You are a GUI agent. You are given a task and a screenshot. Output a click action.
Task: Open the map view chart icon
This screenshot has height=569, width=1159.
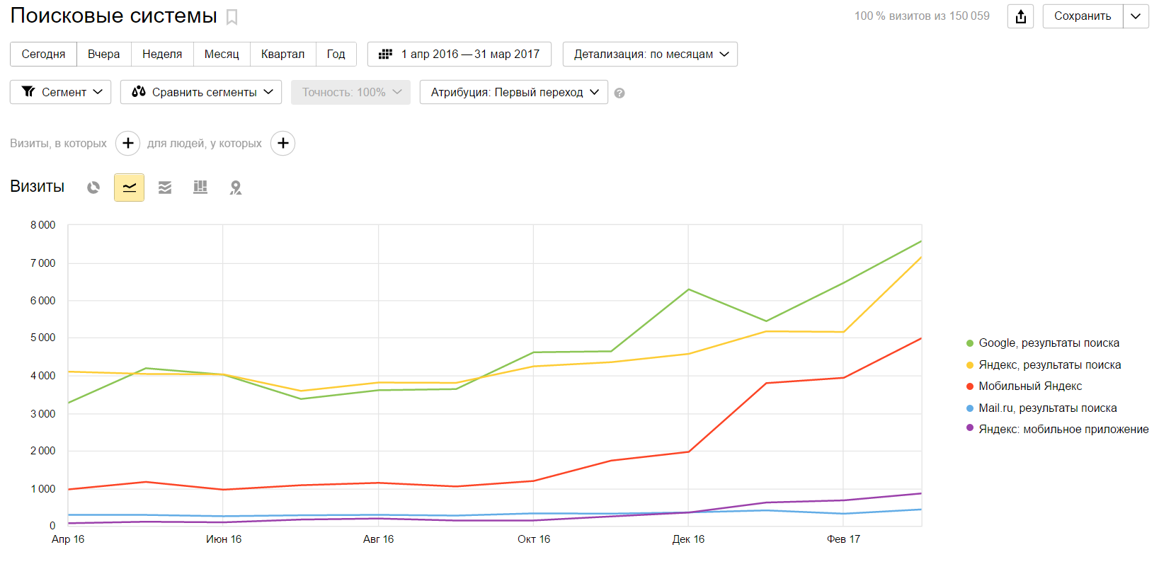(236, 188)
